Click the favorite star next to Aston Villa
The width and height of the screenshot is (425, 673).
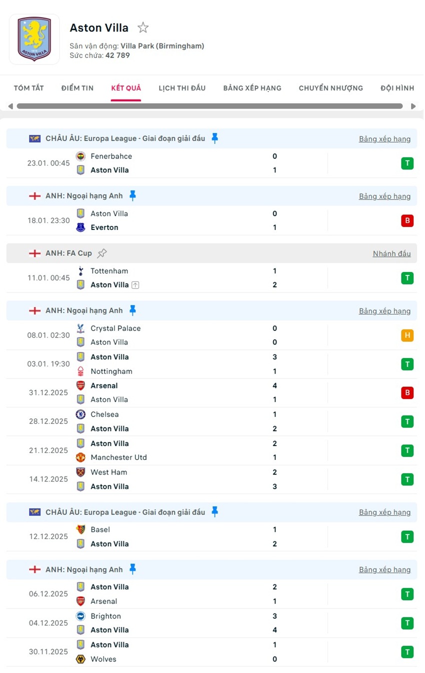click(x=143, y=27)
